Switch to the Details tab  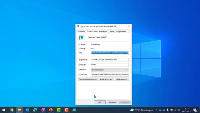(112, 32)
